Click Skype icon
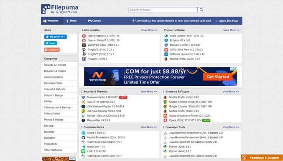The height and width of the screenshot is (161, 283). point(83,133)
